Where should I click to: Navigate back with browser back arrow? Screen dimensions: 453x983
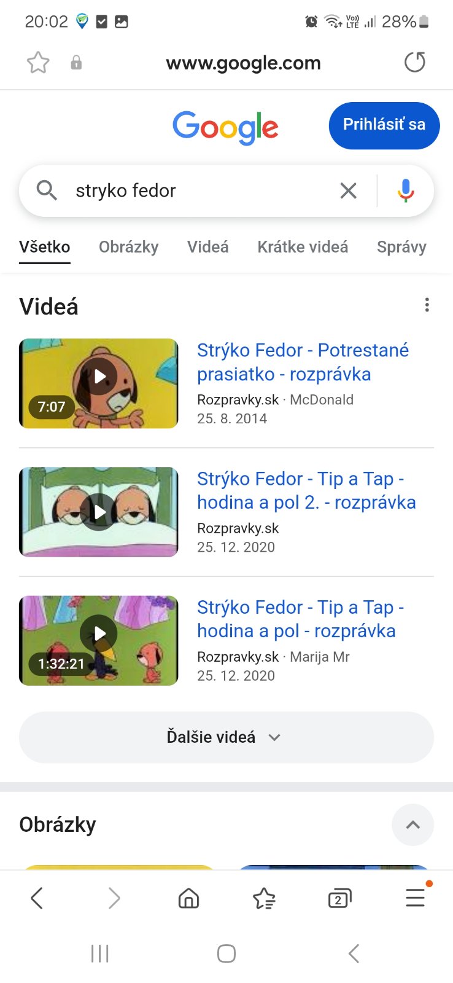pos(37,898)
